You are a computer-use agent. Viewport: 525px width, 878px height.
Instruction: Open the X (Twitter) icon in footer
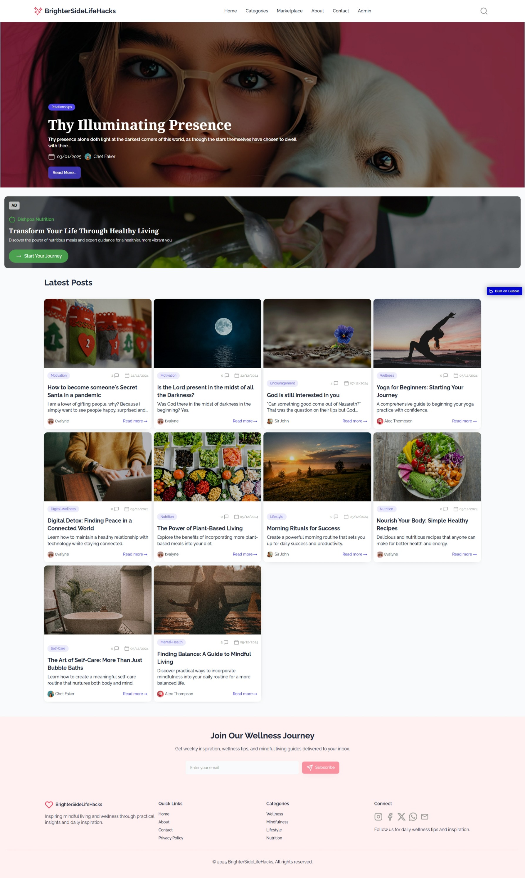[401, 816]
